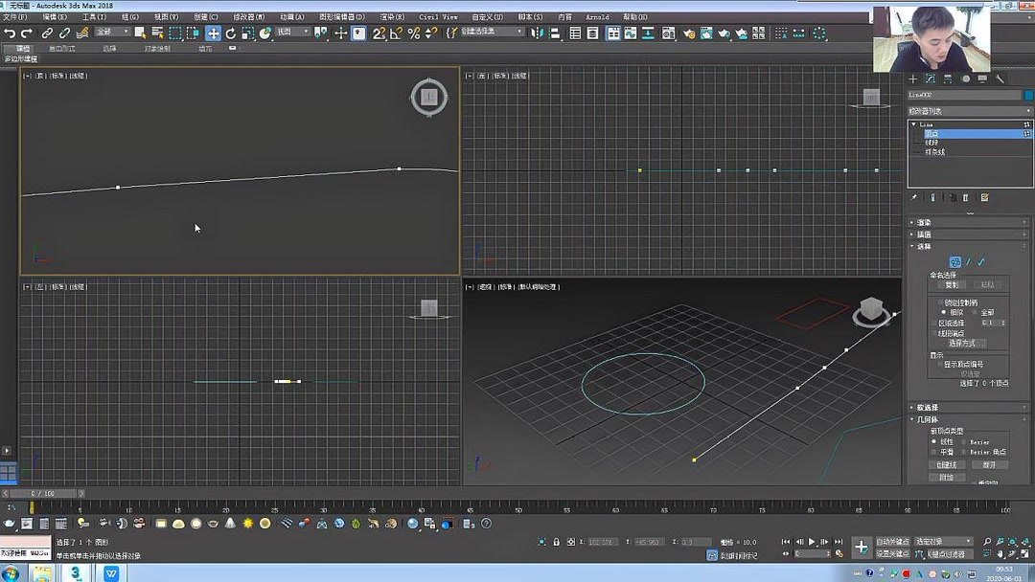The width and height of the screenshot is (1035, 582).
Task: Switch to the Create command panel tab
Action: click(911, 78)
